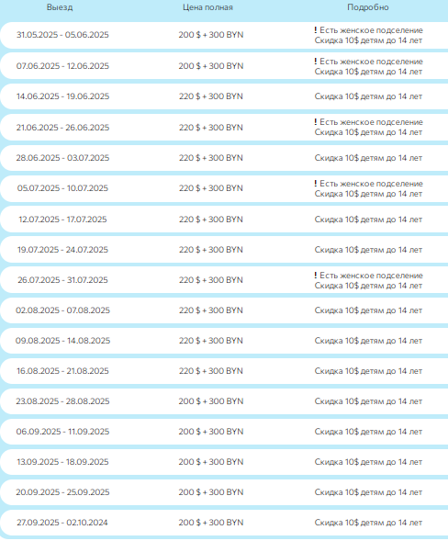Click the discount note in 16.08.2025 row
Screen dimensions: 448x541
pyautogui.click(x=368, y=371)
